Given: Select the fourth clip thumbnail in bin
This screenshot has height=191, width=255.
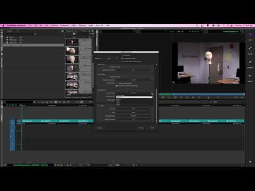Looking at the screenshot, I should tap(72, 68).
